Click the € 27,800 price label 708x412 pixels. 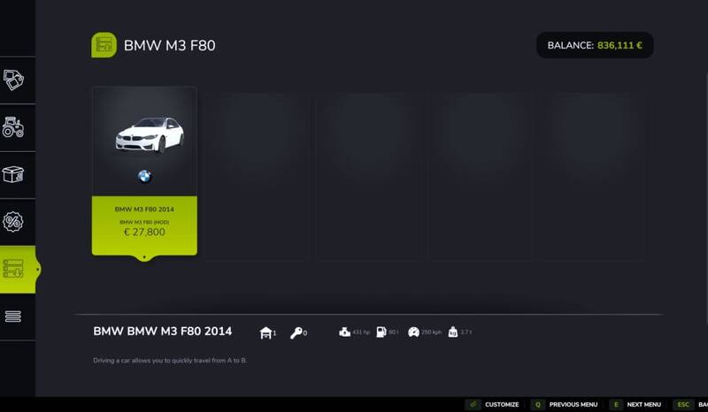[x=144, y=233]
